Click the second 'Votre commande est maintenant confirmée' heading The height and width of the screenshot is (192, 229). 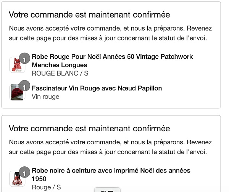[89, 129]
